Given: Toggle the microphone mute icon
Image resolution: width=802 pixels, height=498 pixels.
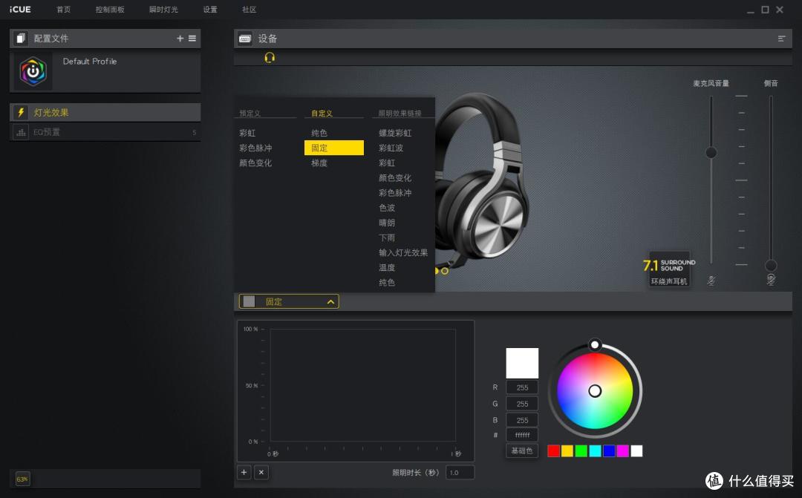Looking at the screenshot, I should click(x=711, y=281).
